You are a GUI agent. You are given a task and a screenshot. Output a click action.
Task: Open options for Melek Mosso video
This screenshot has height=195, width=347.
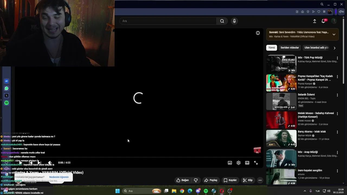337,114
